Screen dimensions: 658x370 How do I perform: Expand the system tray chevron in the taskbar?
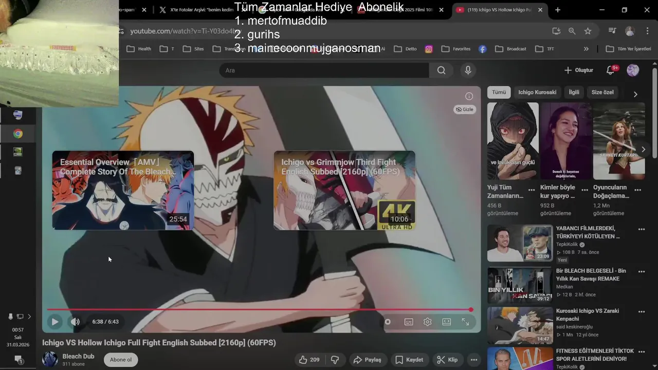click(x=29, y=317)
